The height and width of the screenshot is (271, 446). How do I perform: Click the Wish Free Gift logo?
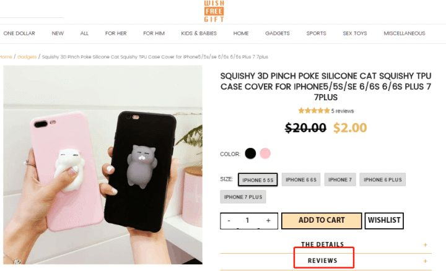(x=214, y=11)
